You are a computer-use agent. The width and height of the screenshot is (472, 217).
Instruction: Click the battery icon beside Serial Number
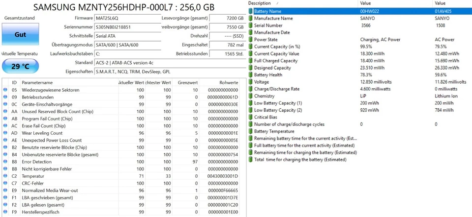tap(250, 25)
